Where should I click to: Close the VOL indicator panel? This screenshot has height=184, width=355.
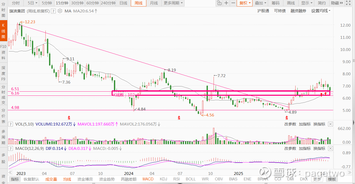click(330, 124)
